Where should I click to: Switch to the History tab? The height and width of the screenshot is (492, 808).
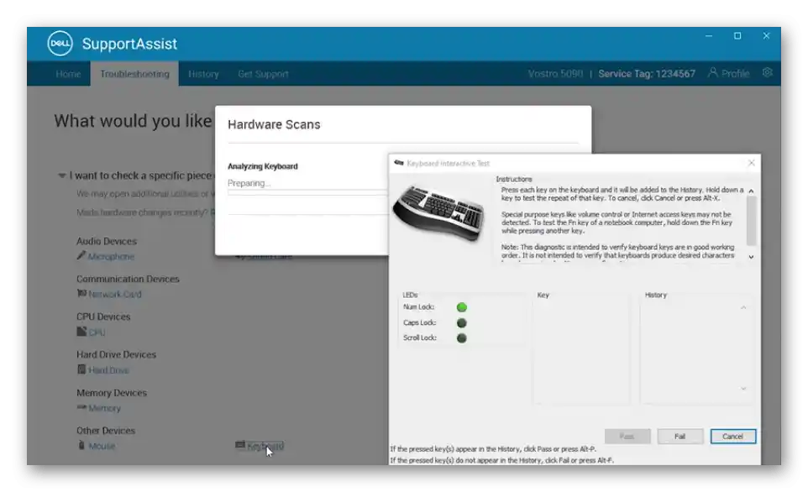[203, 74]
